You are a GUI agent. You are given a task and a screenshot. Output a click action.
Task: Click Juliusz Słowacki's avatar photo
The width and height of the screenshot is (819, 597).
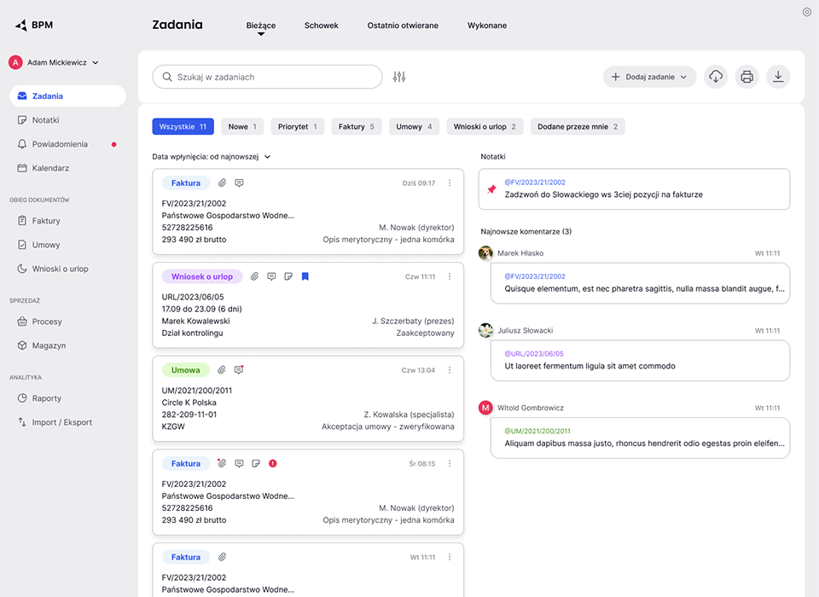(485, 330)
